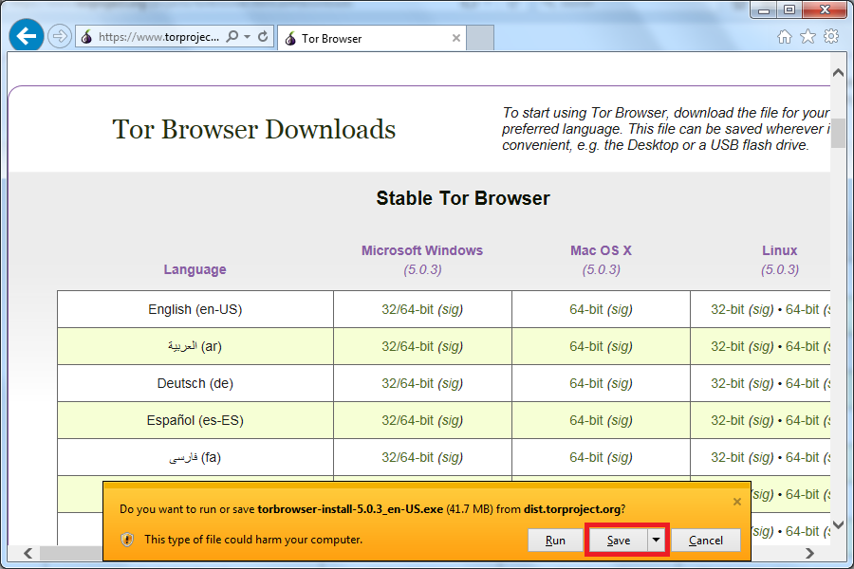Refresh the page with the reload icon
The height and width of the screenshot is (569, 854).
(x=263, y=36)
